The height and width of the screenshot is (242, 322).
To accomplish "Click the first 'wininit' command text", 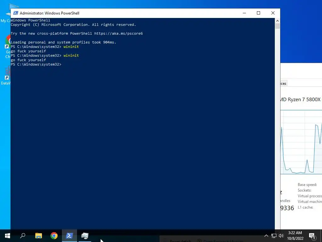I will point(71,47).
